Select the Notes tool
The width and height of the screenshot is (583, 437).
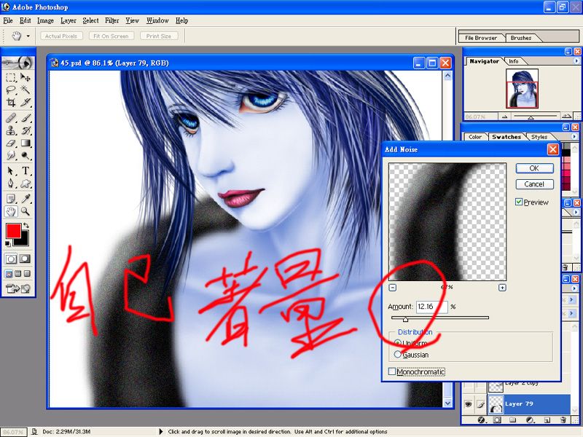point(11,199)
